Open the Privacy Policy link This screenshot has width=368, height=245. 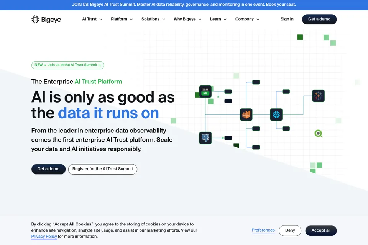pos(44,237)
